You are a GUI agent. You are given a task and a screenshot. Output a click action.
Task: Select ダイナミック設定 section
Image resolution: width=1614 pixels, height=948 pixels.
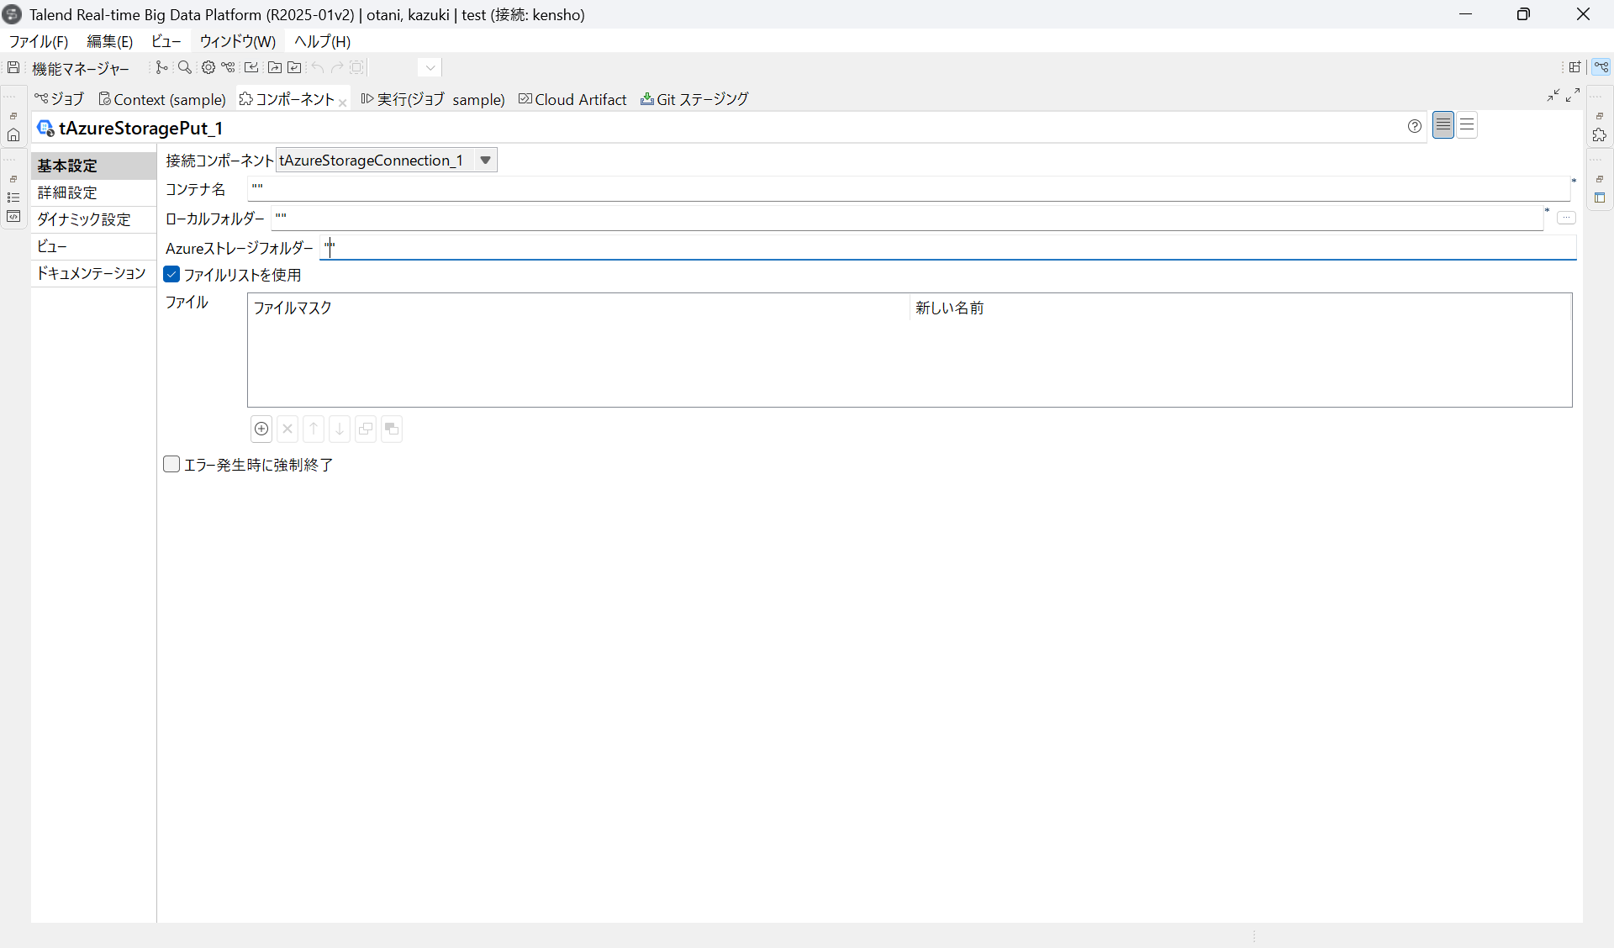84,219
